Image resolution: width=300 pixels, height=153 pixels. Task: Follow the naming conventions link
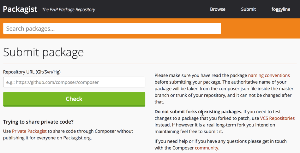(269, 75)
